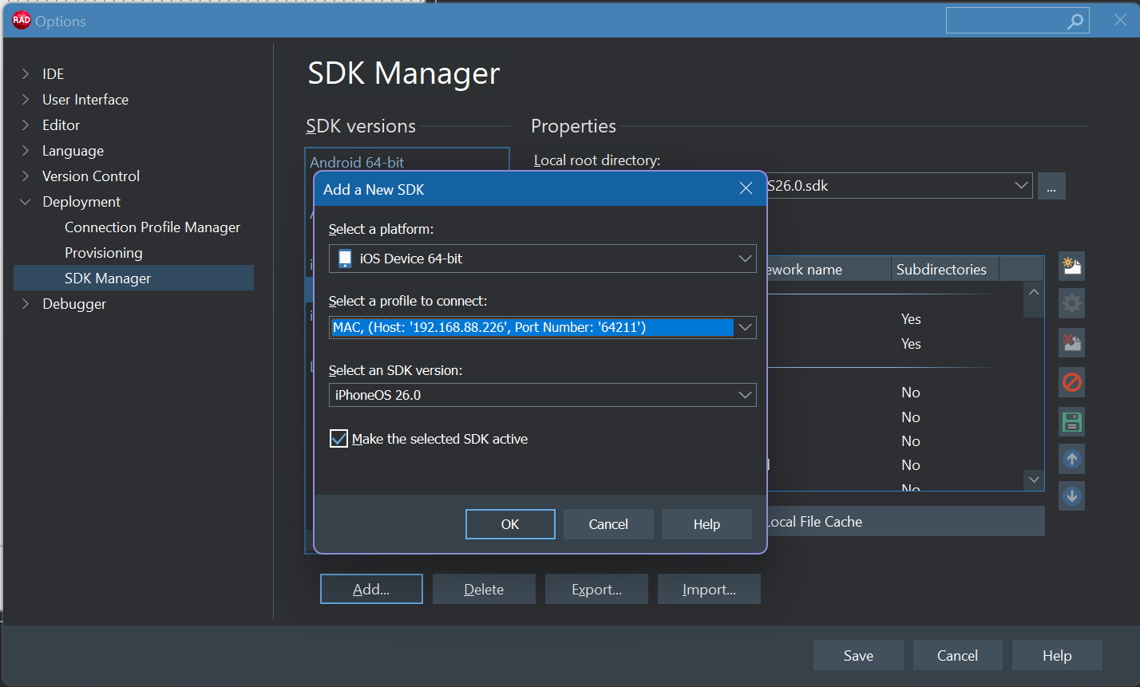The height and width of the screenshot is (687, 1140).
Task: Click the Delete button under SDK versions
Action: coord(484,590)
